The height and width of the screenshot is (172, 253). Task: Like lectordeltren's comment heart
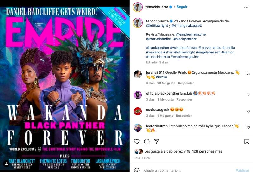248,127
